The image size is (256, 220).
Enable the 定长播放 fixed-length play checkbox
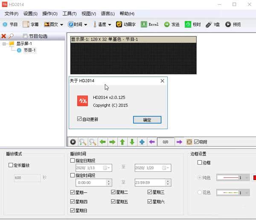[11, 165]
